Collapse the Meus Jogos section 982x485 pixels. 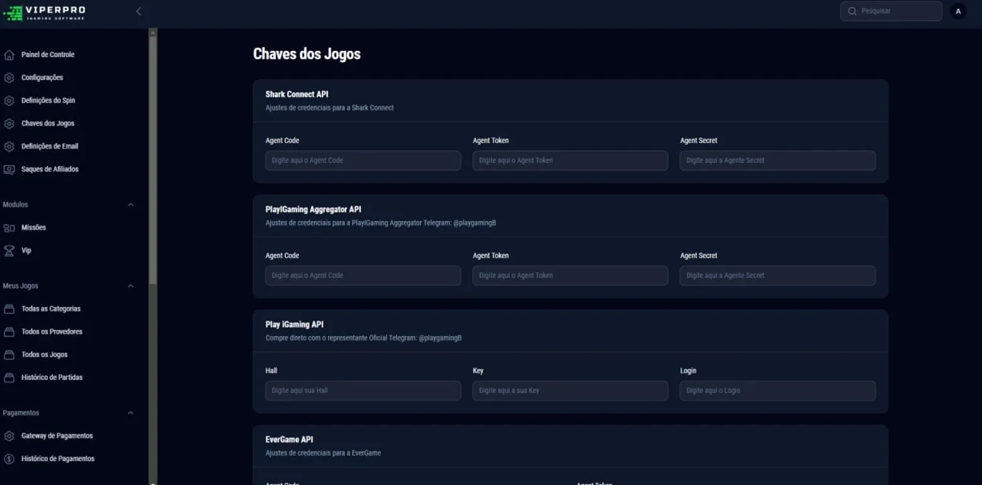[x=130, y=286]
